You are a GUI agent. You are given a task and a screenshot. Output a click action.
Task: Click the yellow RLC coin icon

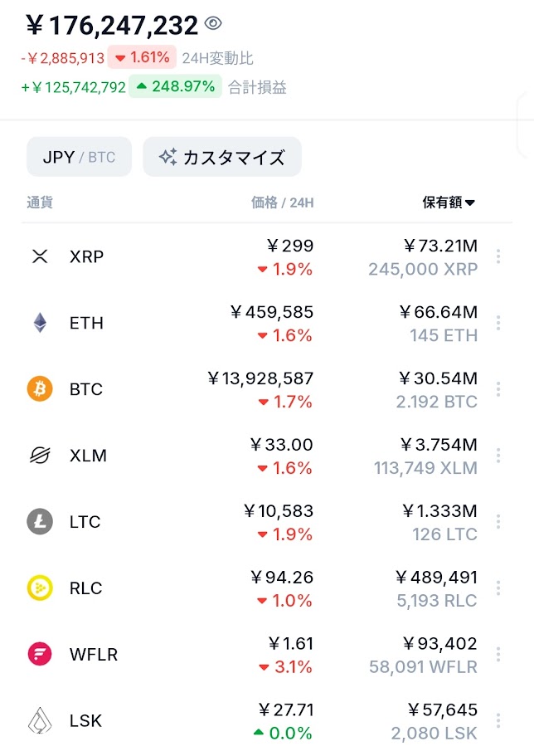40,588
